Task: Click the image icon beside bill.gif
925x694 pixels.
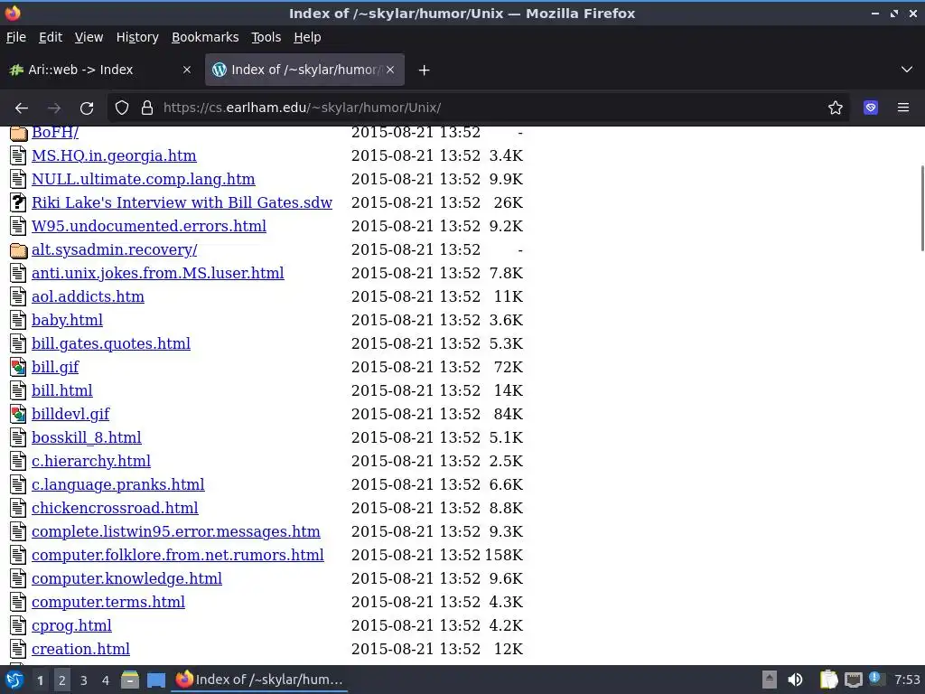Action: pyautogui.click(x=18, y=367)
